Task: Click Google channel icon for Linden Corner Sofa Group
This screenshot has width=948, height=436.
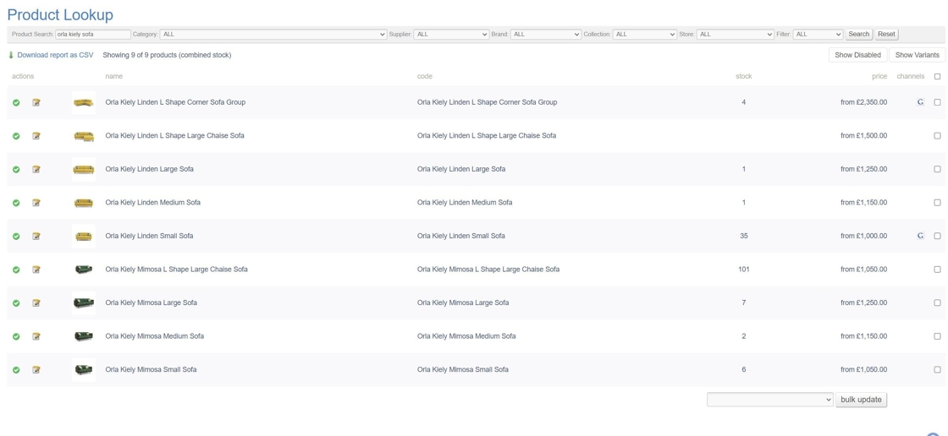Action: [x=920, y=102]
